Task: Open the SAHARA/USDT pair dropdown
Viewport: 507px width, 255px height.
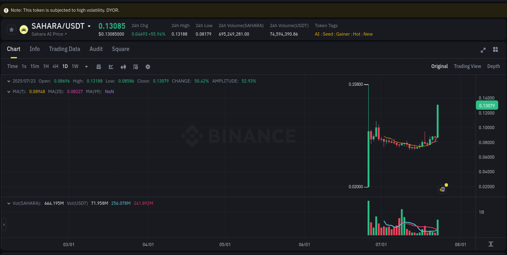Action: 89,26
